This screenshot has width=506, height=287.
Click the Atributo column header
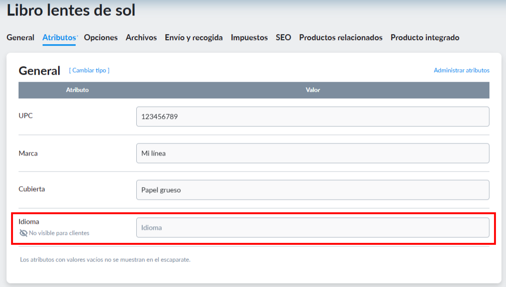point(77,90)
